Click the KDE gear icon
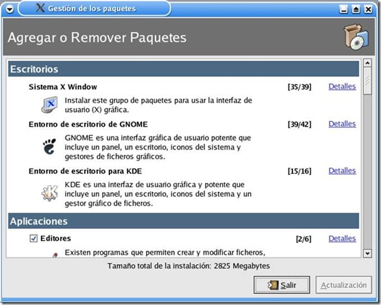This screenshot has height=305, width=381. point(49,193)
